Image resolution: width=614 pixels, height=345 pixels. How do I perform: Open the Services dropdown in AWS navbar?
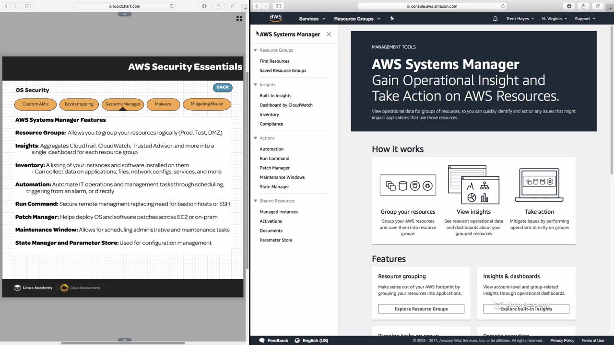312,19
